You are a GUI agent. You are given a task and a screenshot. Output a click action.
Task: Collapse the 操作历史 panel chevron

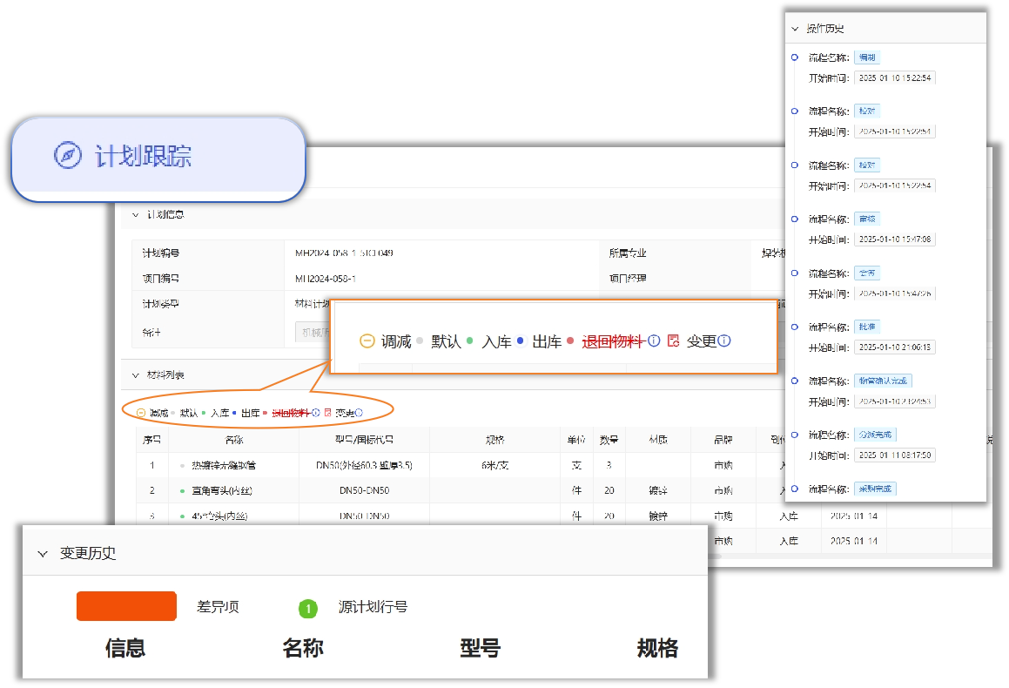(795, 29)
